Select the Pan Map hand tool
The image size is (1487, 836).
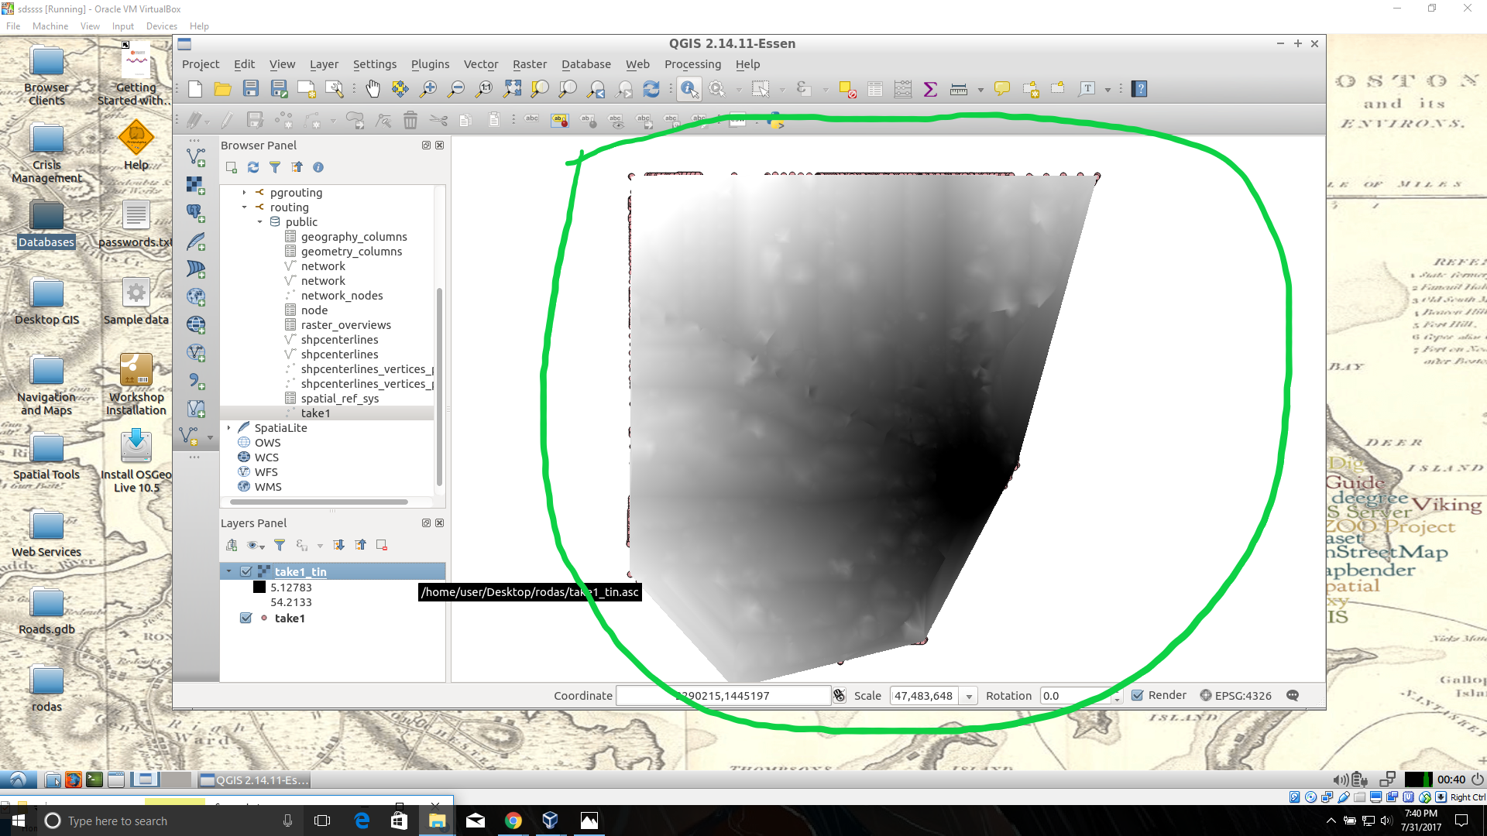373,89
